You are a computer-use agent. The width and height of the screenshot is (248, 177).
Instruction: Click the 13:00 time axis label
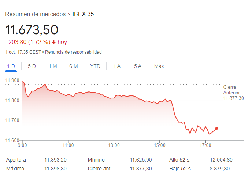click(x=114, y=145)
